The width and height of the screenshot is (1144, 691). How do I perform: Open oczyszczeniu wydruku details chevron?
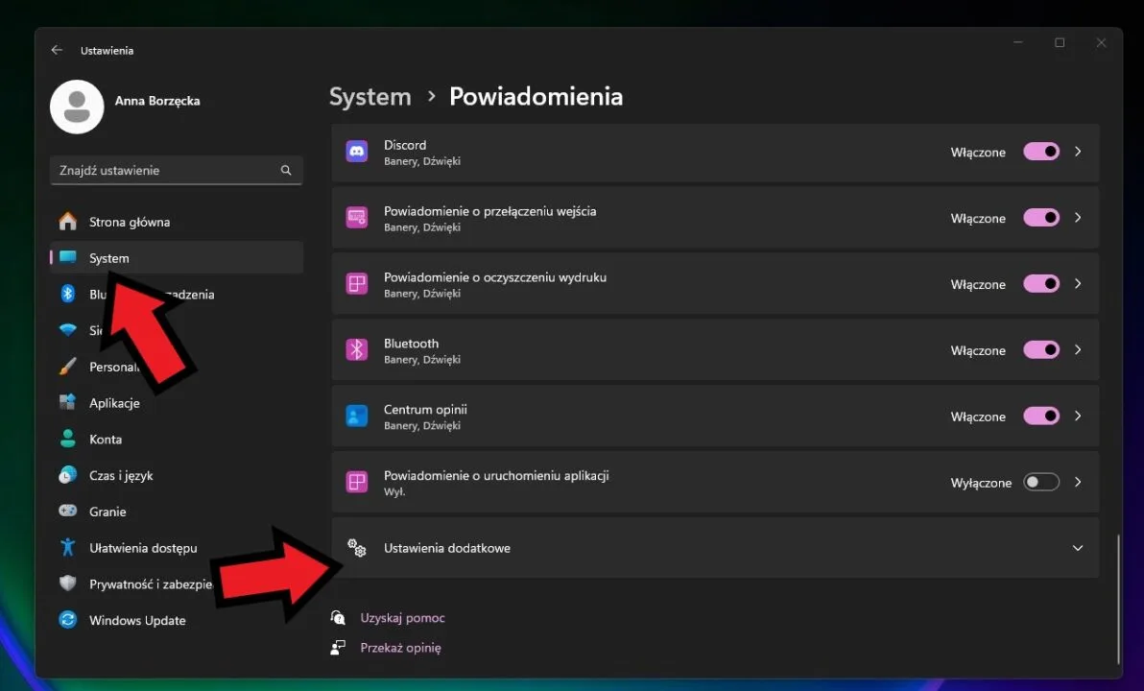1078,284
